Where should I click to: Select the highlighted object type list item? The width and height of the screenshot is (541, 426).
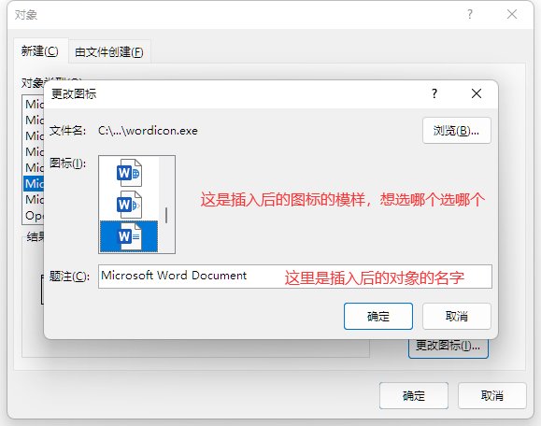pos(34,183)
